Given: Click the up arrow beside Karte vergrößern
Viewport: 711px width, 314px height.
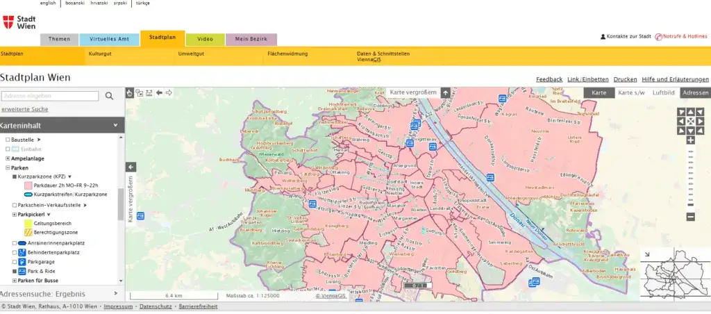Looking at the screenshot, I should (446, 92).
